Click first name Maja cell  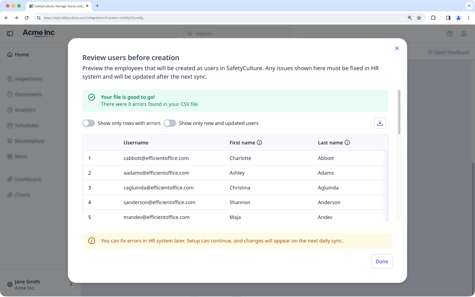(235, 217)
